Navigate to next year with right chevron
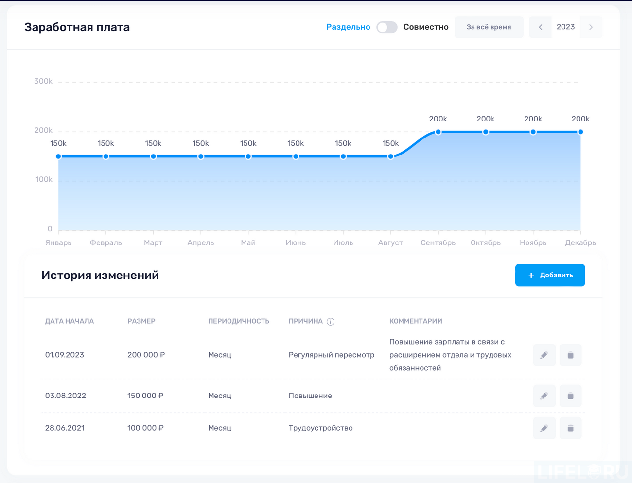Screen dimensions: 632x483 pyautogui.click(x=591, y=27)
